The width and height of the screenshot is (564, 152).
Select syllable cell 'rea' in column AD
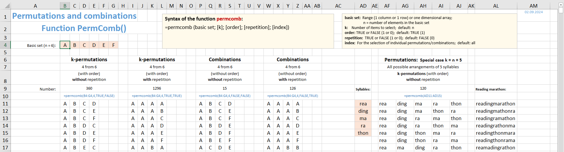363,104
